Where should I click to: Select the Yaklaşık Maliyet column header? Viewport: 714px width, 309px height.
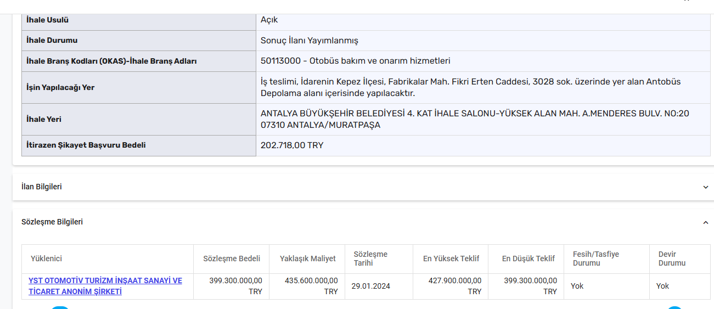(x=307, y=259)
